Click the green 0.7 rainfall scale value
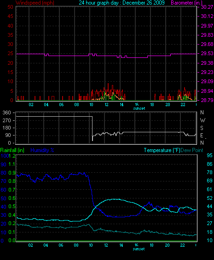 (12, 190)
